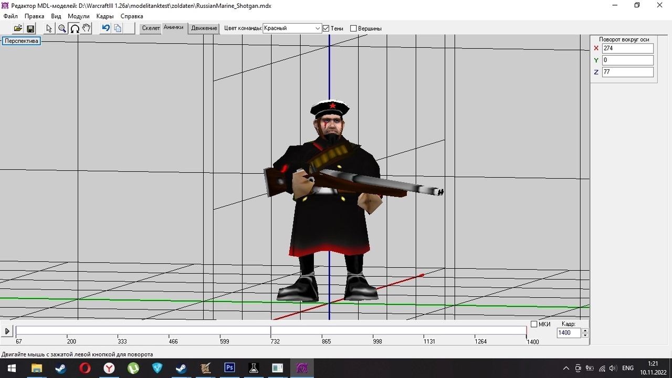Open the Модули menu

coord(79,16)
